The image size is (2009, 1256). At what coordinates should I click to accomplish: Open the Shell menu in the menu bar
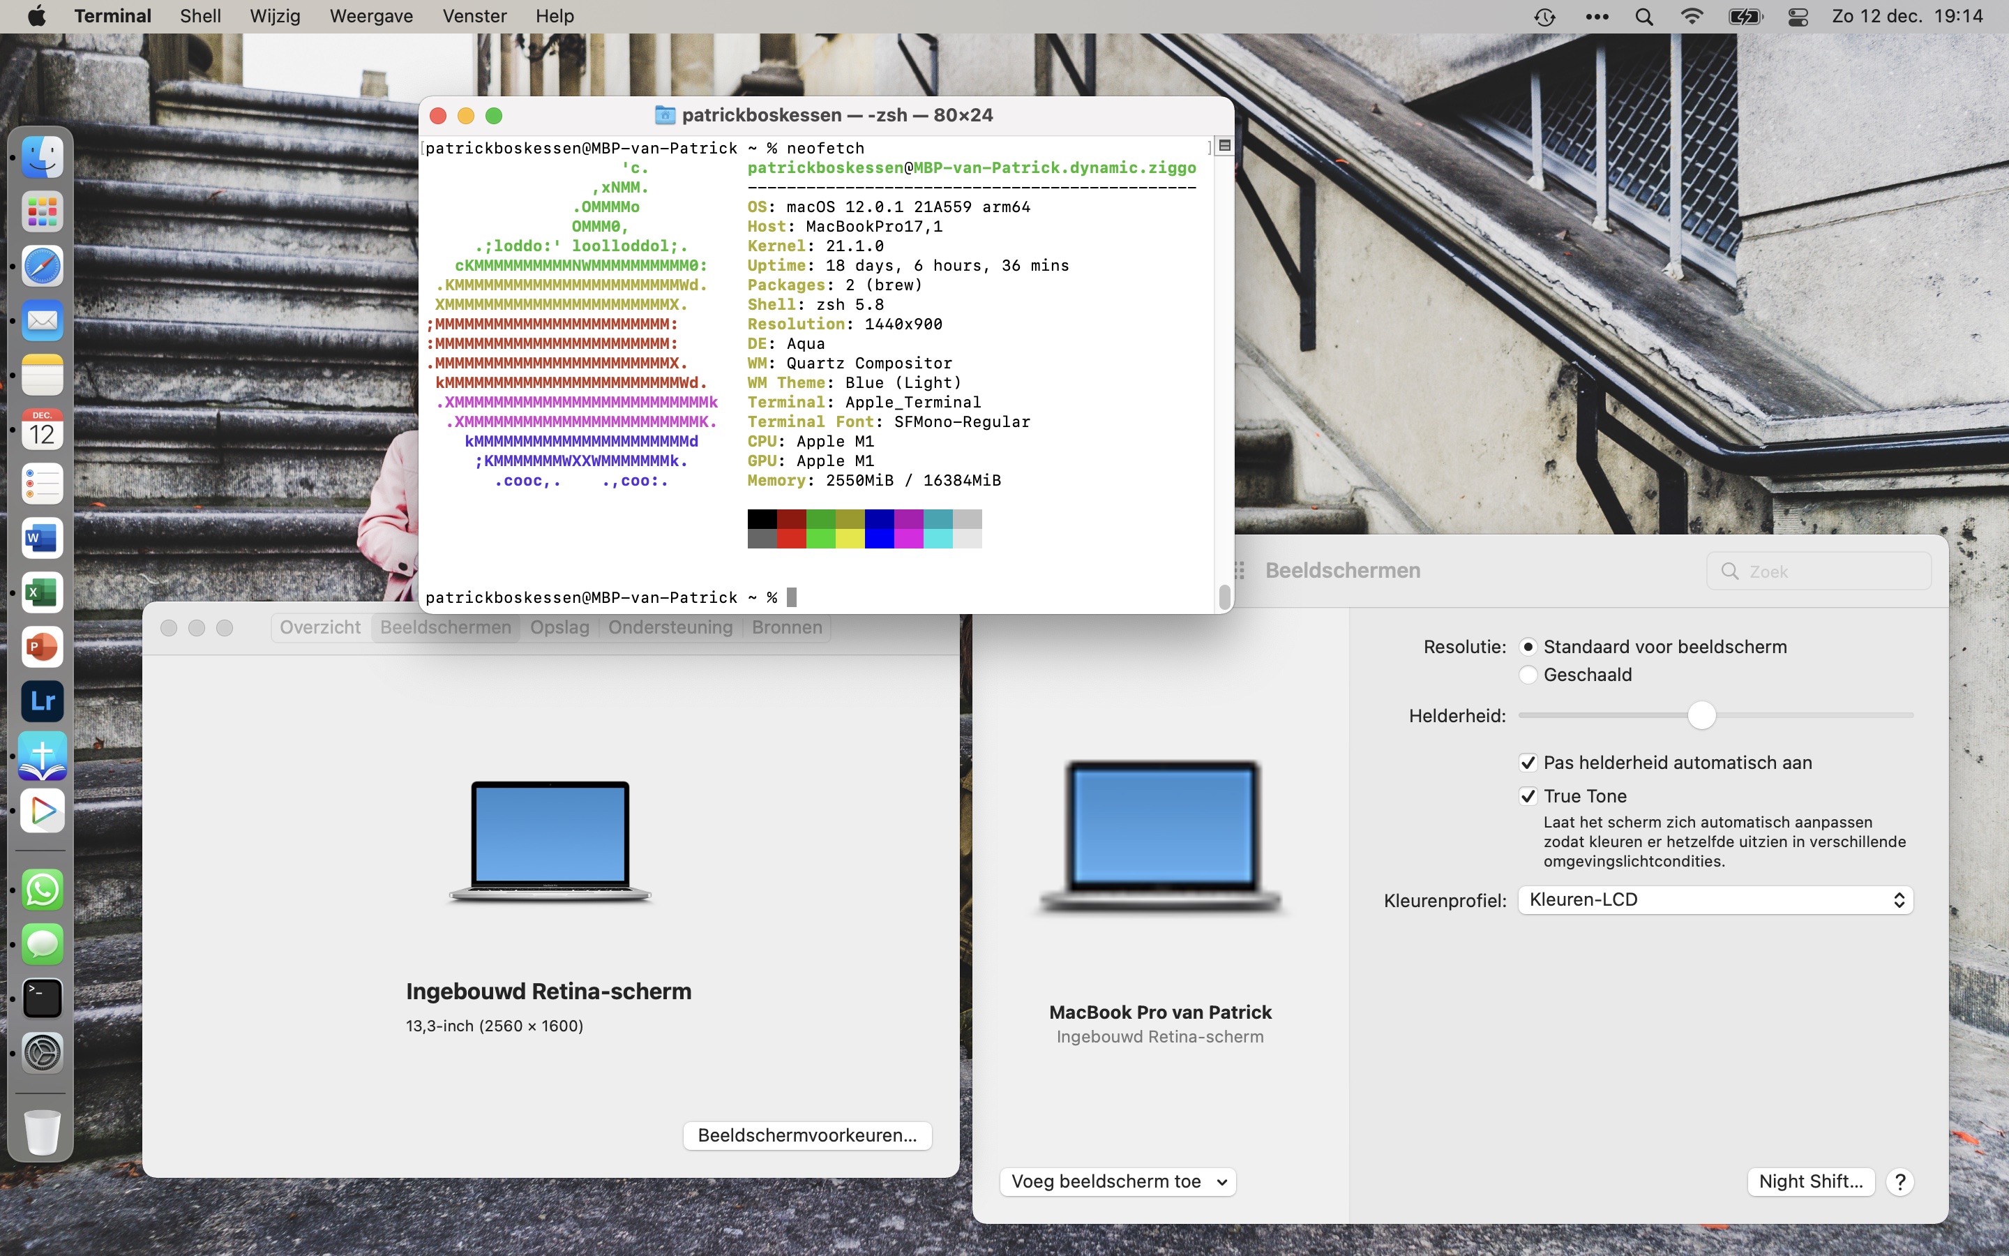200,16
